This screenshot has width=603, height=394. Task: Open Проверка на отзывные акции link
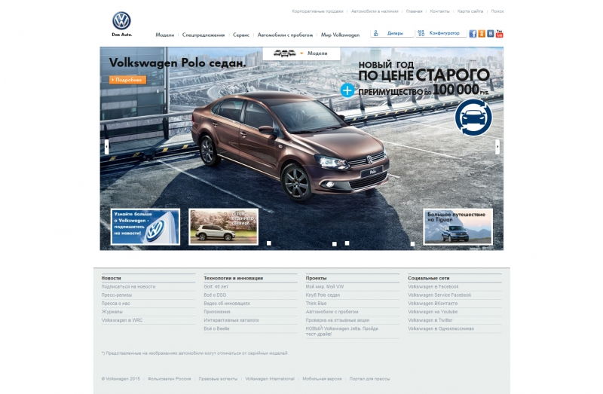click(338, 321)
